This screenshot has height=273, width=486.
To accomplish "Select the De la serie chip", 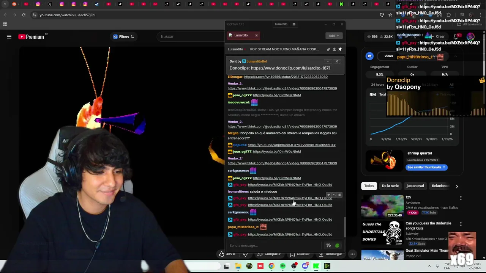I will pyautogui.click(x=390, y=186).
